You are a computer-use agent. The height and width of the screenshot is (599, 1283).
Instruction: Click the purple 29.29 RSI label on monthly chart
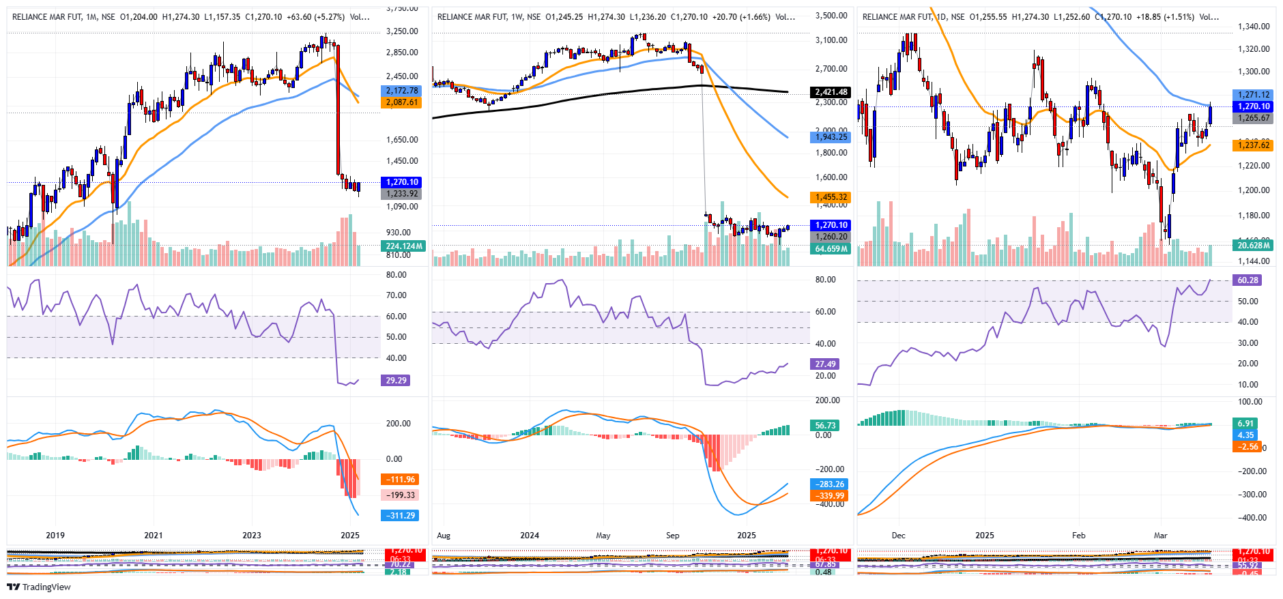(396, 381)
